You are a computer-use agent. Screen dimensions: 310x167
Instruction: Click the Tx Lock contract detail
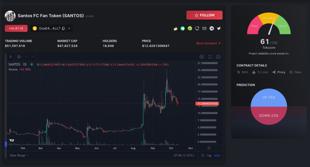tap(260, 72)
